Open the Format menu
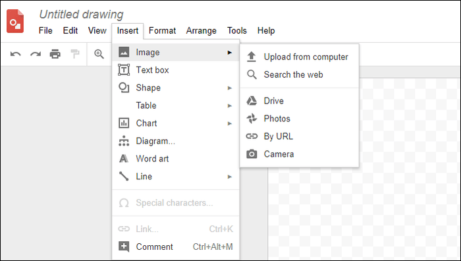 (162, 30)
